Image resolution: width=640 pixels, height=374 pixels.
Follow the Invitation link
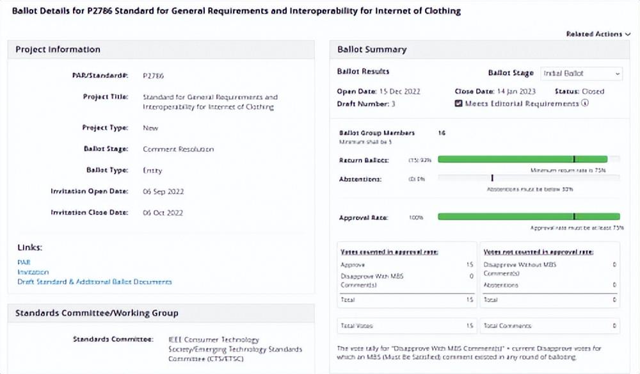click(x=33, y=272)
